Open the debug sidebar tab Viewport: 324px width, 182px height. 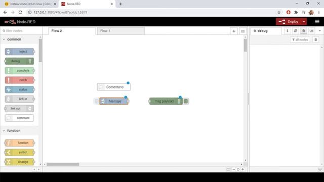pos(266,31)
